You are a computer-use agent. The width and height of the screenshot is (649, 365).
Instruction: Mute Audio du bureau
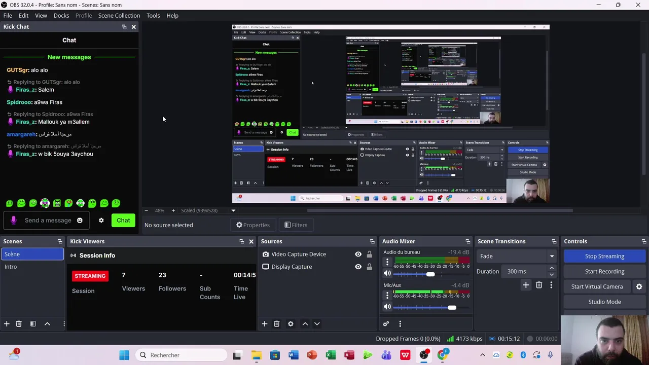(387, 274)
